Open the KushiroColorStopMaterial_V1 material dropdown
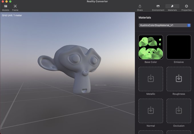Screen dimensions: 194x134 (165, 25)
